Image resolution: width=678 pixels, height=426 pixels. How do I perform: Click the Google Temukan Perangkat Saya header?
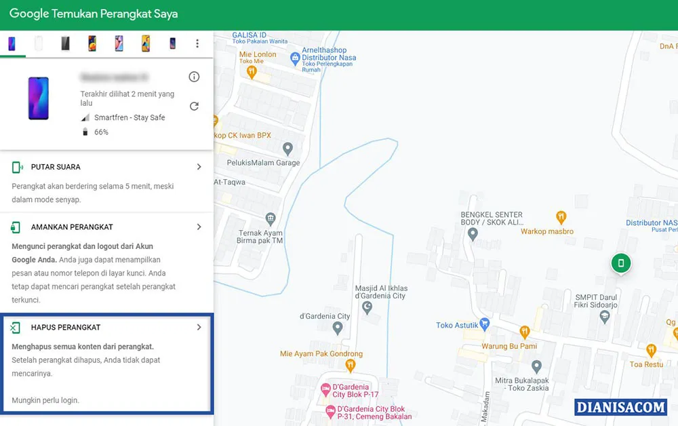[94, 14]
